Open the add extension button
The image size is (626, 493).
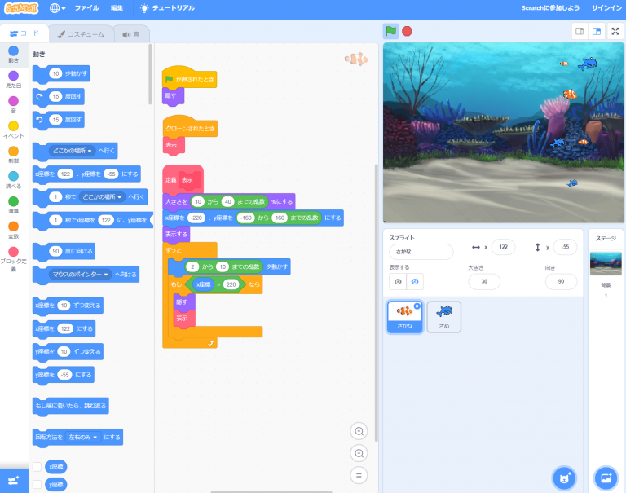tap(14, 481)
